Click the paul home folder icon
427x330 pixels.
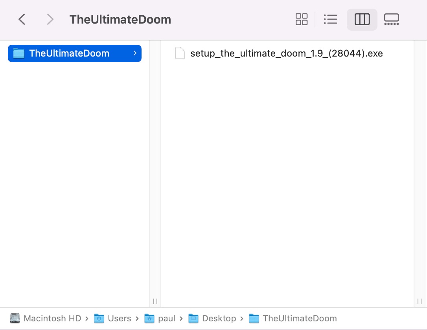149,318
